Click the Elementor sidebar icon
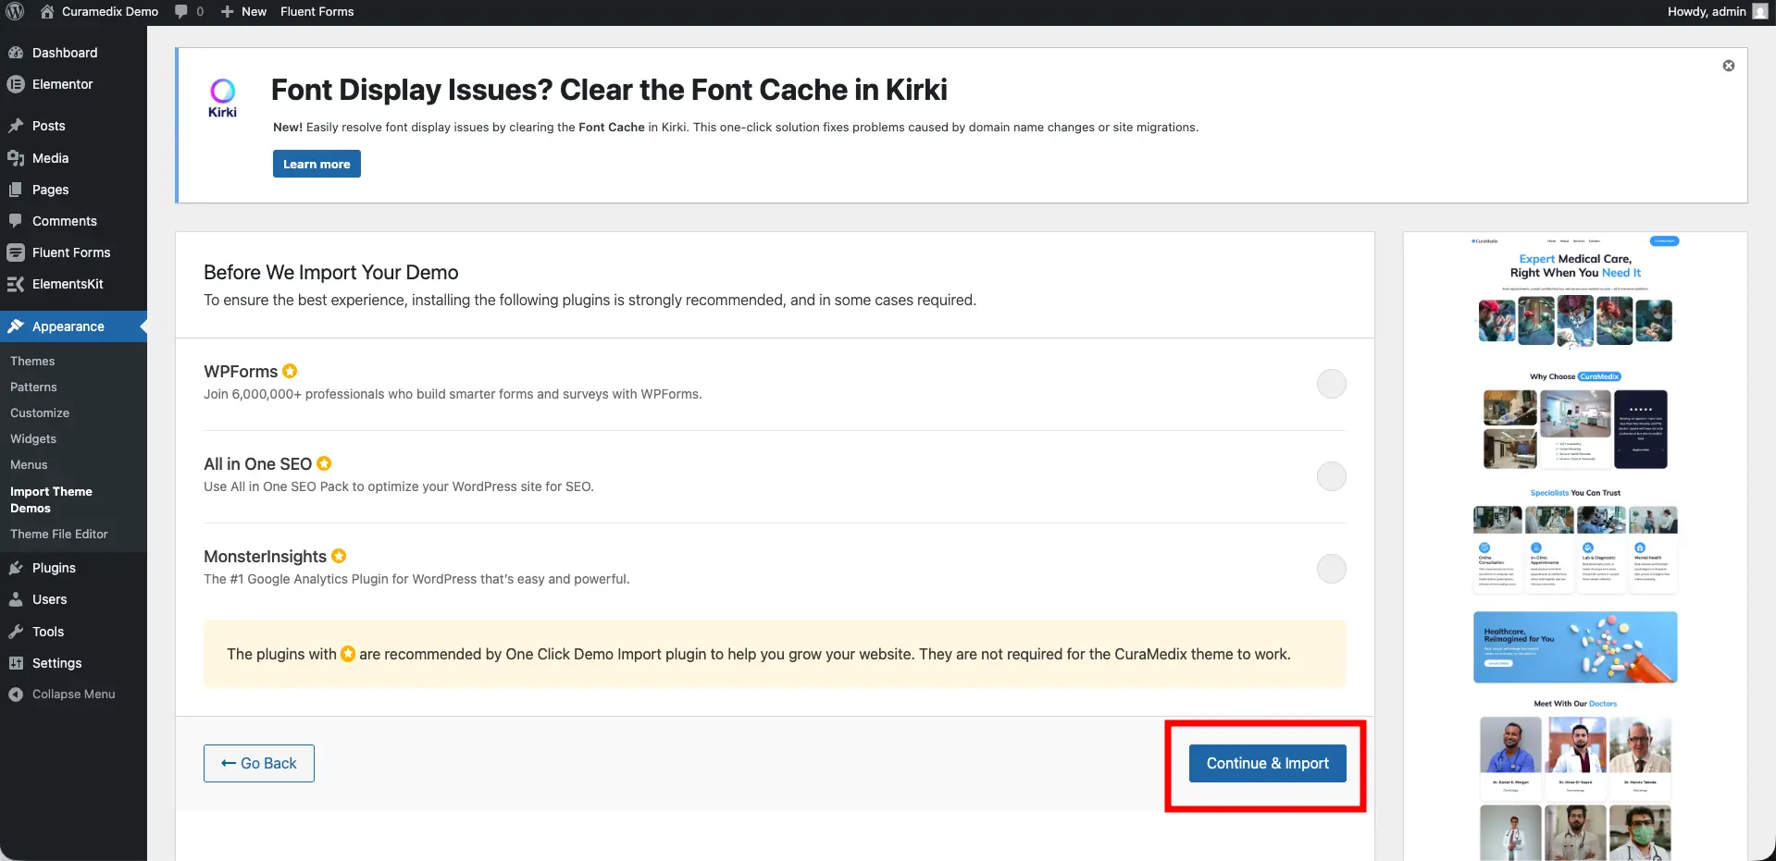 click(x=16, y=84)
